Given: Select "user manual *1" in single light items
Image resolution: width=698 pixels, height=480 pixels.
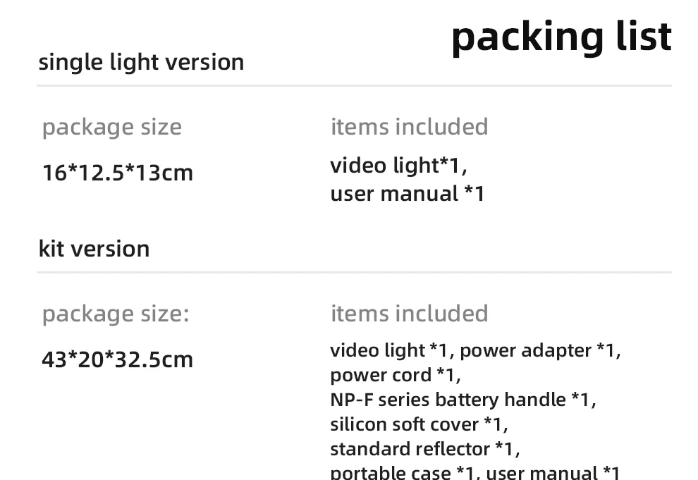Looking at the screenshot, I should pyautogui.click(x=407, y=193).
